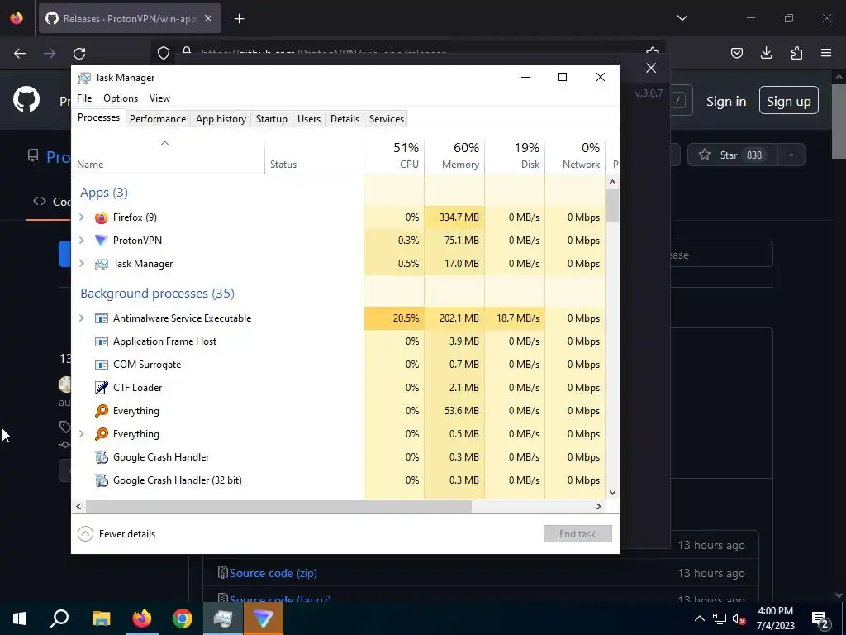This screenshot has height=635, width=846.
Task: Close the ProtonVPN releases browser tab
Action: [x=208, y=18]
